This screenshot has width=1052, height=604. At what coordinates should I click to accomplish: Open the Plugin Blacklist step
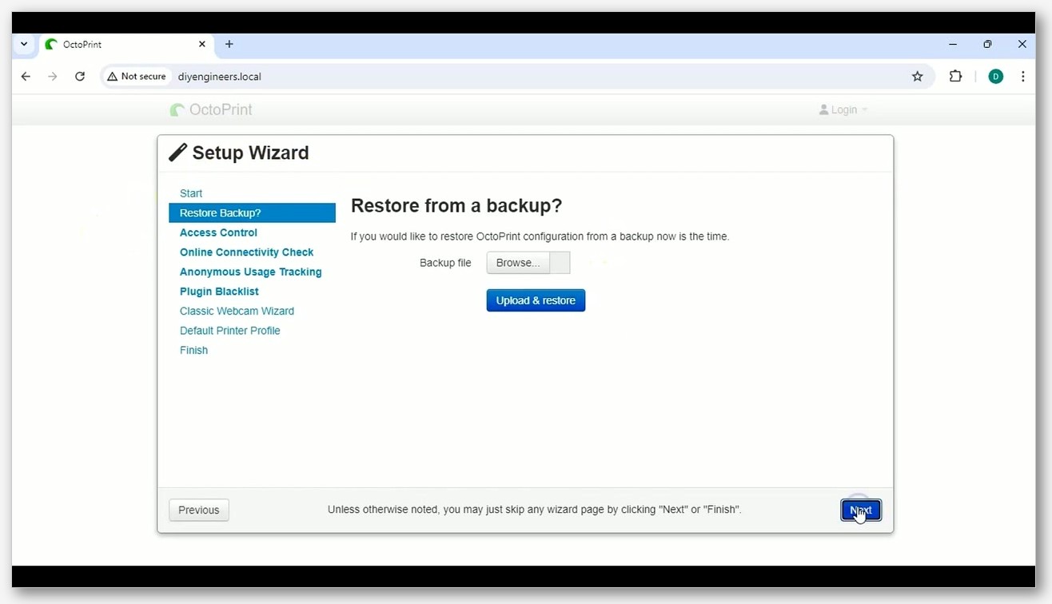219,292
